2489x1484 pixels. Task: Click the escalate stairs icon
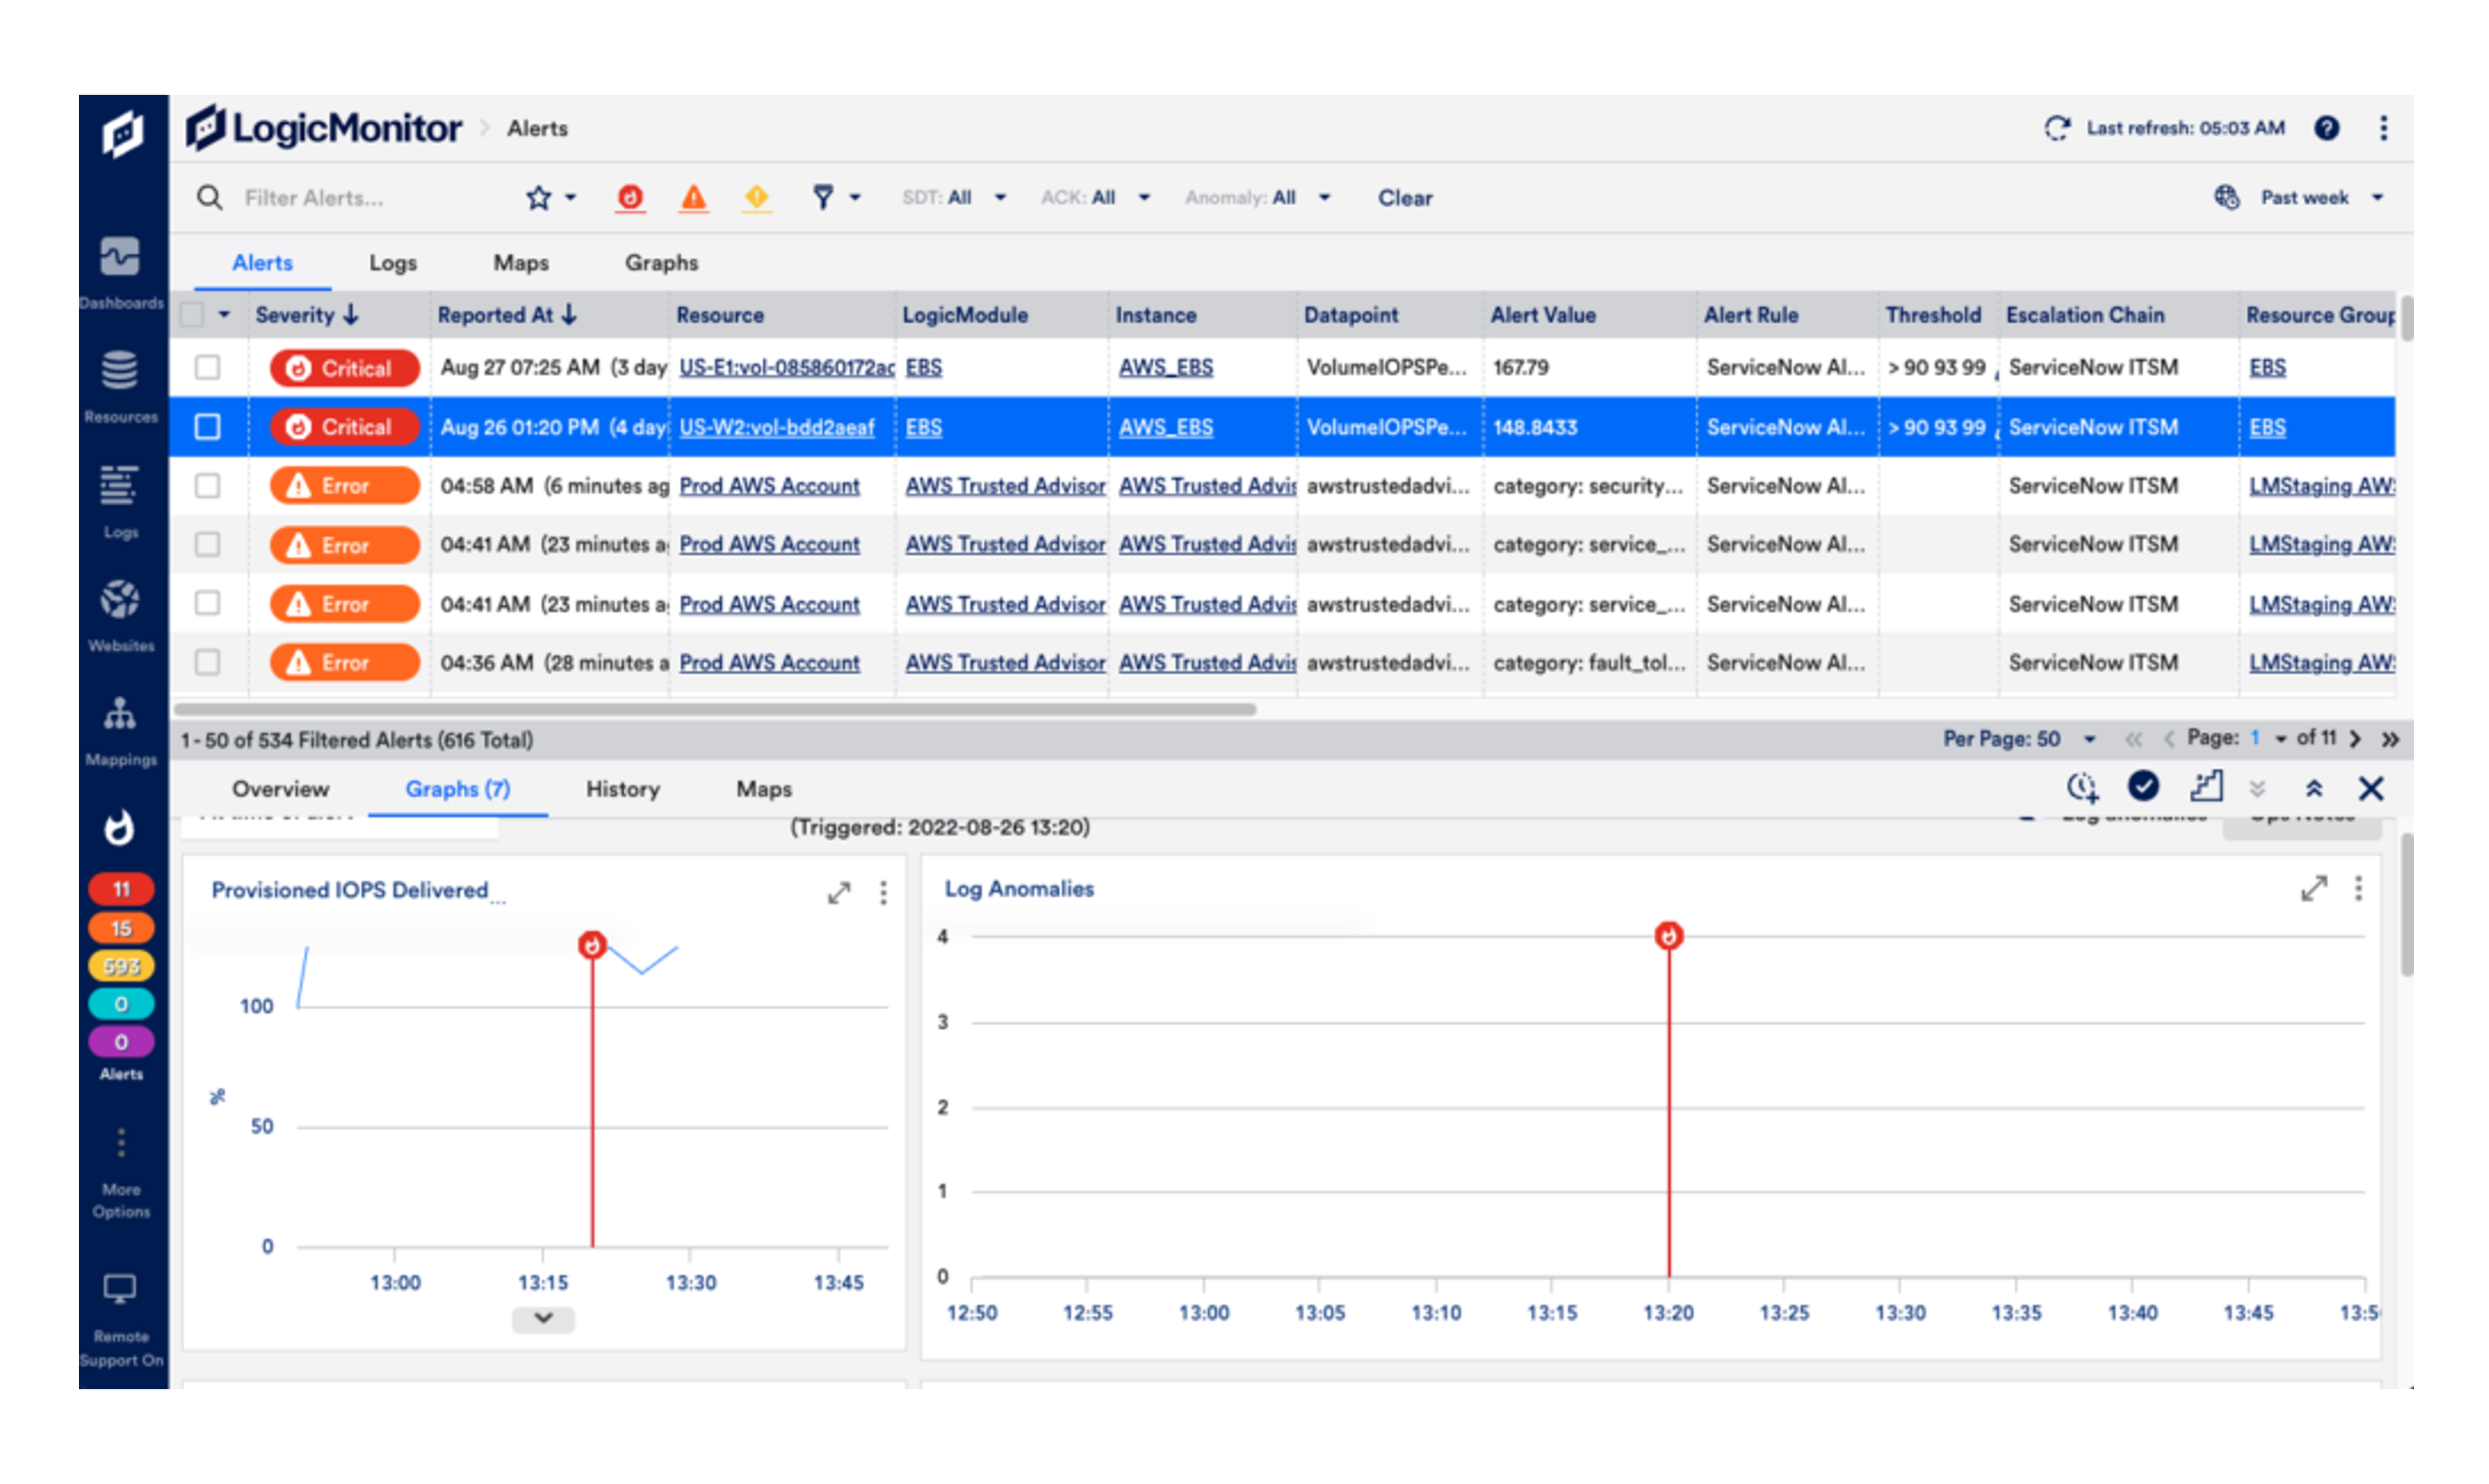coord(2206,787)
